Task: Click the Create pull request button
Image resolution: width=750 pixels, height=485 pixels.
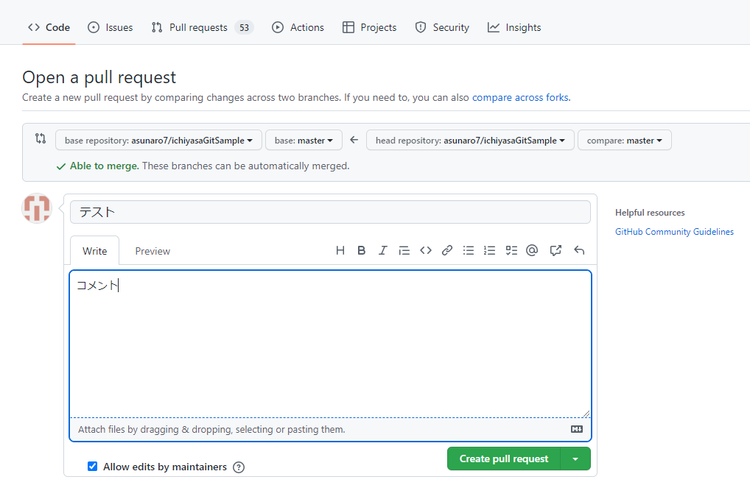Action: coord(504,459)
